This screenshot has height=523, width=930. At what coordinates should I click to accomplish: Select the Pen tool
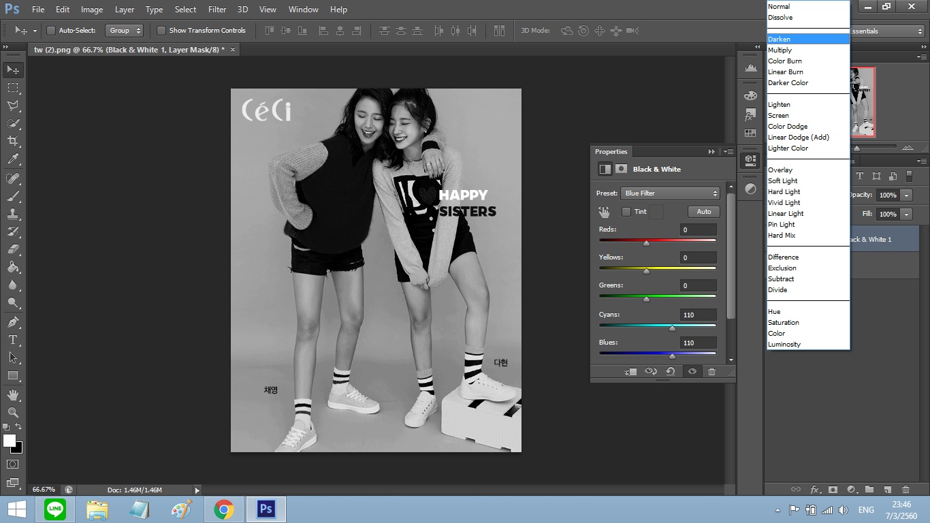13,322
